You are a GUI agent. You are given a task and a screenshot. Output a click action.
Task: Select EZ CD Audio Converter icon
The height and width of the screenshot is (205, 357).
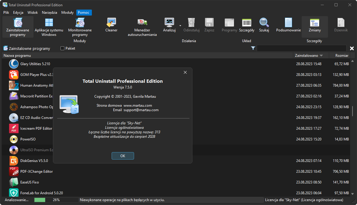pyautogui.click(x=14, y=118)
